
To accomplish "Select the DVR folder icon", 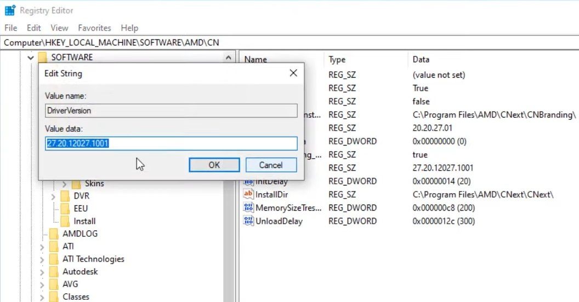I will (65, 196).
